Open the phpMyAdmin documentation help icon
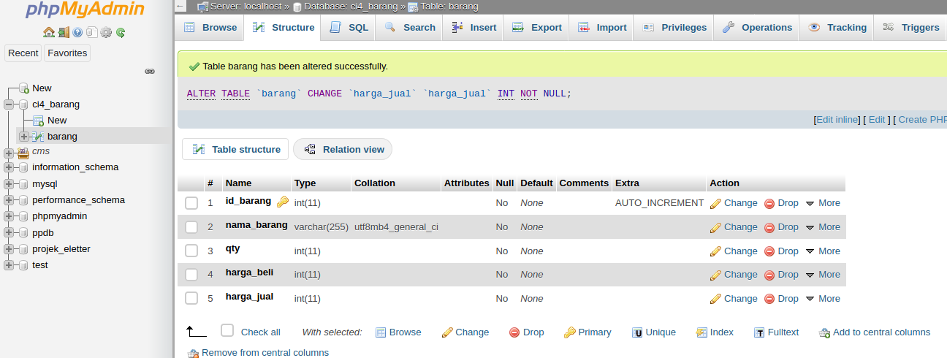Image resolution: width=947 pixels, height=358 pixels. pyautogui.click(x=77, y=32)
